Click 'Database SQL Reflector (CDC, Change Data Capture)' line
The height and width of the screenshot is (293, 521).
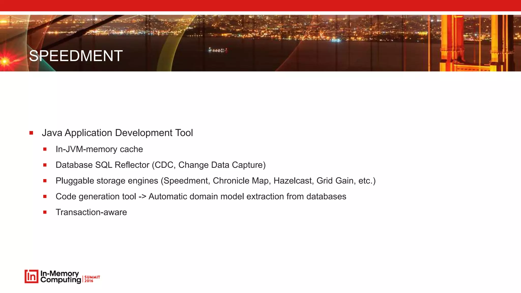(x=161, y=165)
